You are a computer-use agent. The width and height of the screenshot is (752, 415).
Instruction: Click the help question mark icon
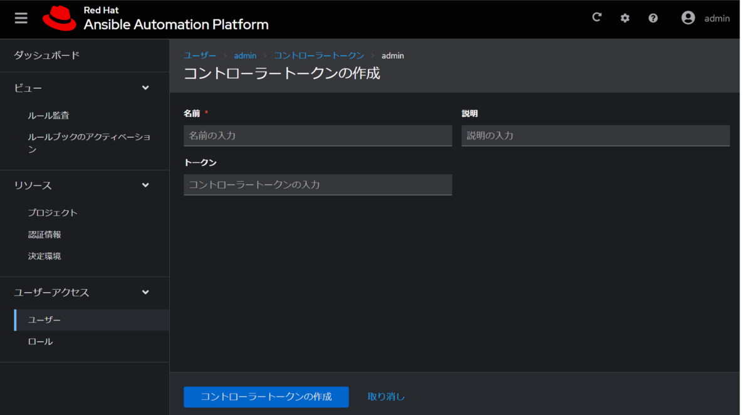click(653, 18)
